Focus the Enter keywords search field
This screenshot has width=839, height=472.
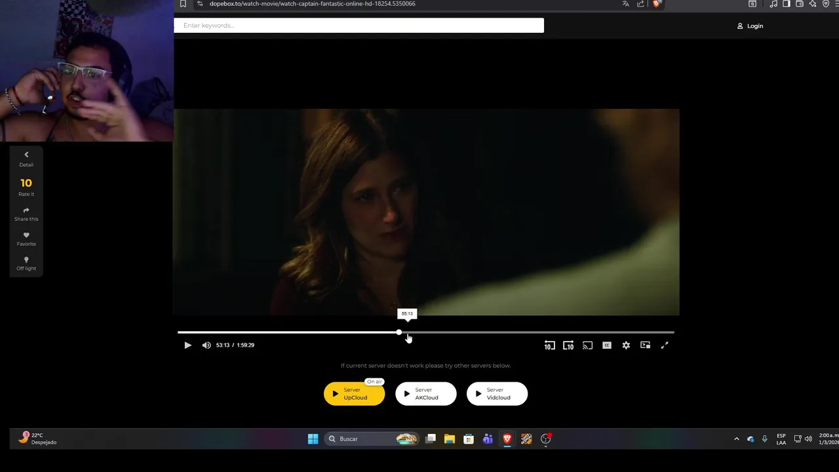tap(359, 26)
